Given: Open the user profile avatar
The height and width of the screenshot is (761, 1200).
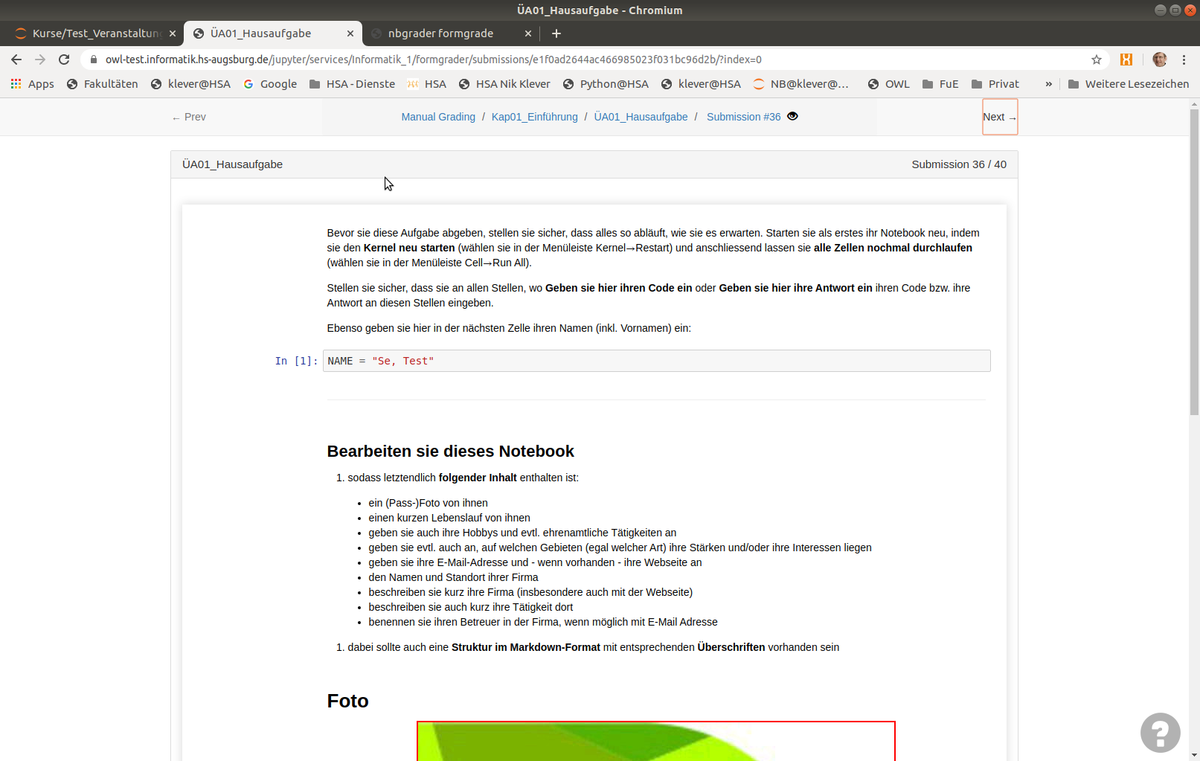Looking at the screenshot, I should [x=1159, y=60].
